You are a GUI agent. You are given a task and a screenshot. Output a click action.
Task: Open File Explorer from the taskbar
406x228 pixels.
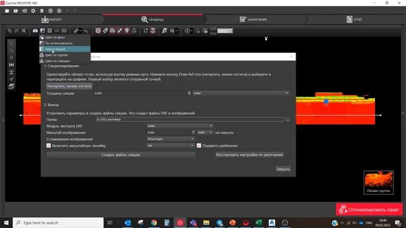[x=206, y=222]
